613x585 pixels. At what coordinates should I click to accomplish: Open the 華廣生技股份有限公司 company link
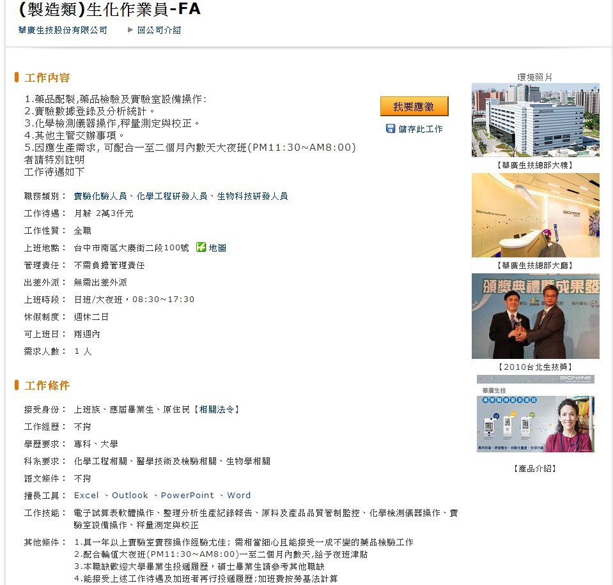63,30
